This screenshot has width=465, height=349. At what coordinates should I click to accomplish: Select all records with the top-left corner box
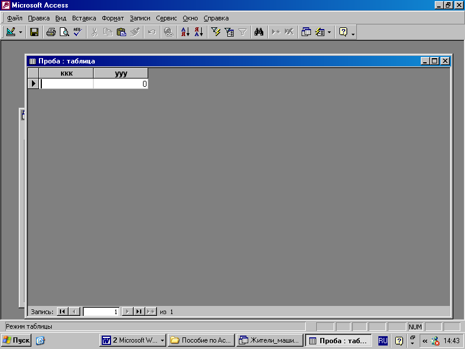click(33, 73)
